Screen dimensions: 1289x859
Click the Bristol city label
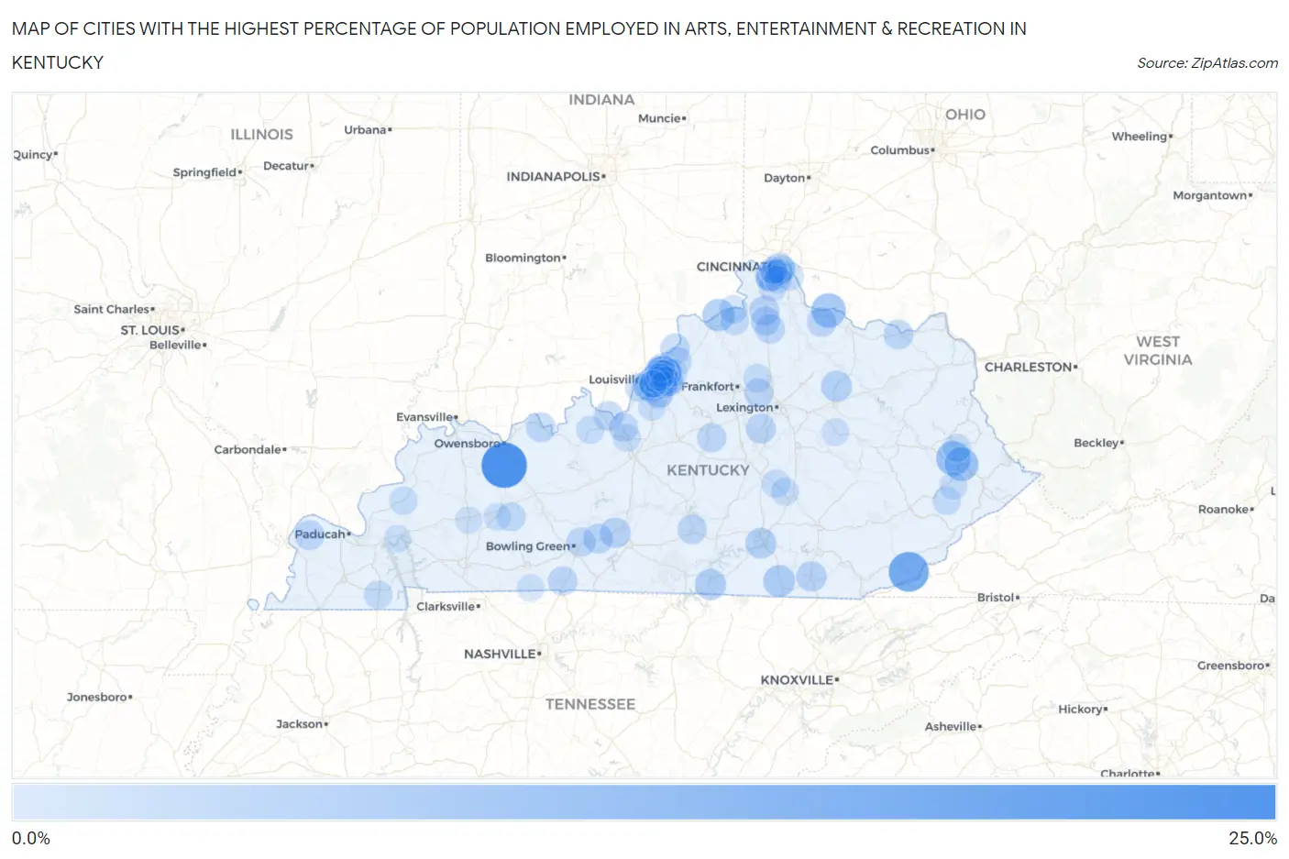[x=996, y=598]
